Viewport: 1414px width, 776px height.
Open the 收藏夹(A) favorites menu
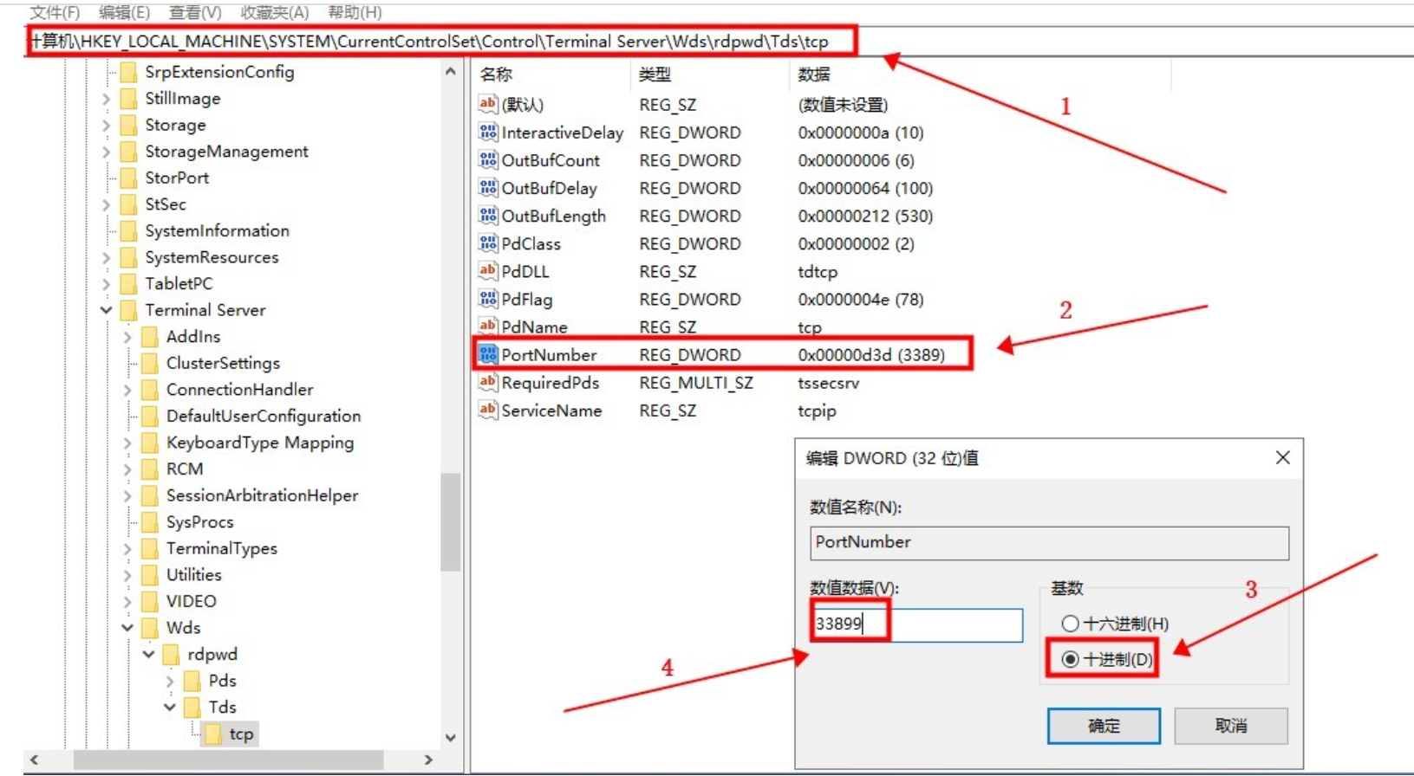point(274,12)
